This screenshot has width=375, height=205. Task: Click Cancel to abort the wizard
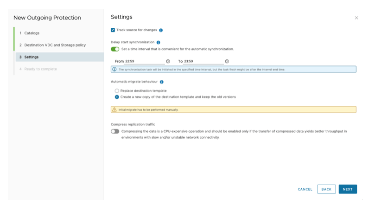305,189
